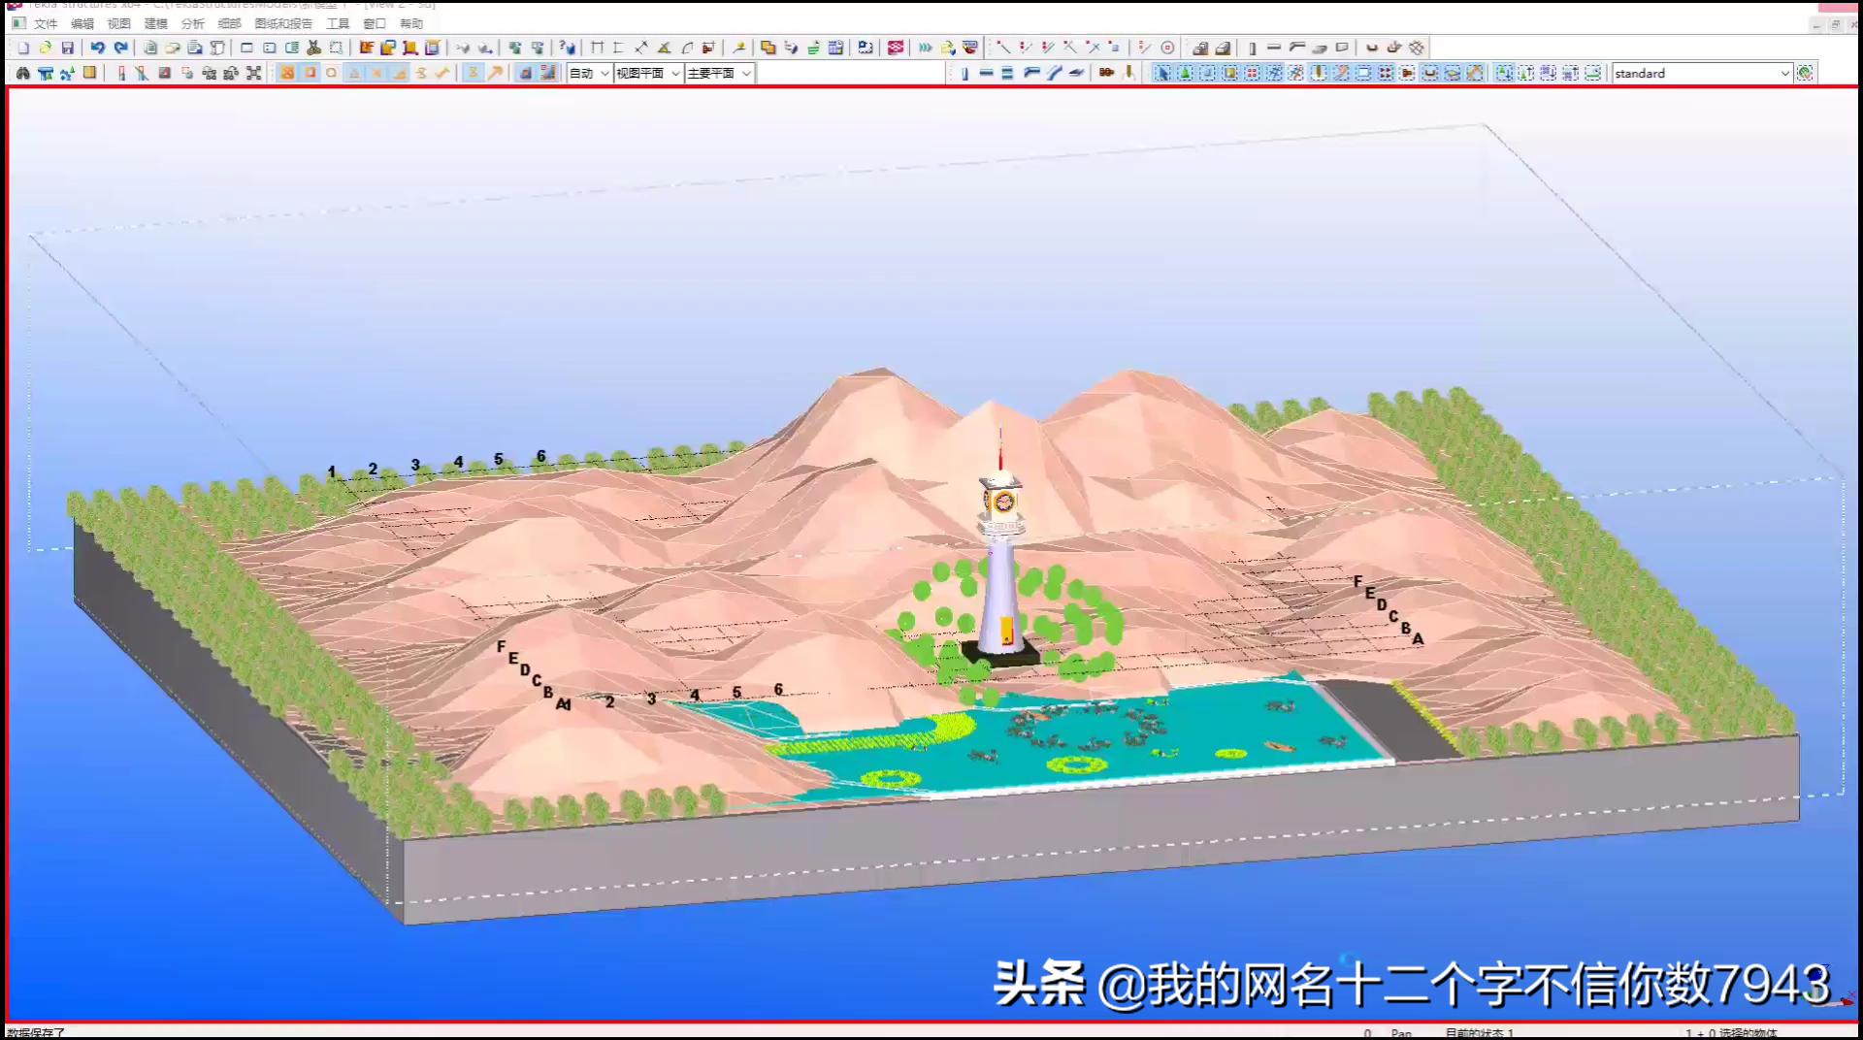Expand the 视图平面 dropdown

click(648, 72)
